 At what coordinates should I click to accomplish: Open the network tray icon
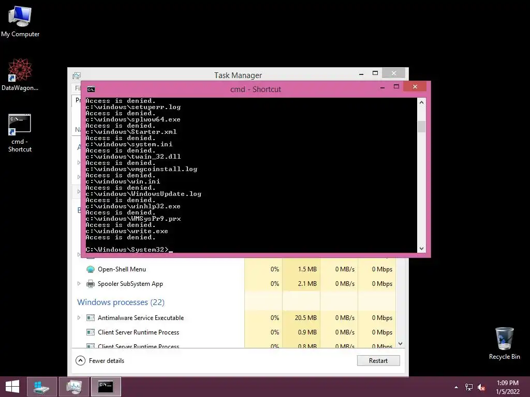469,387
